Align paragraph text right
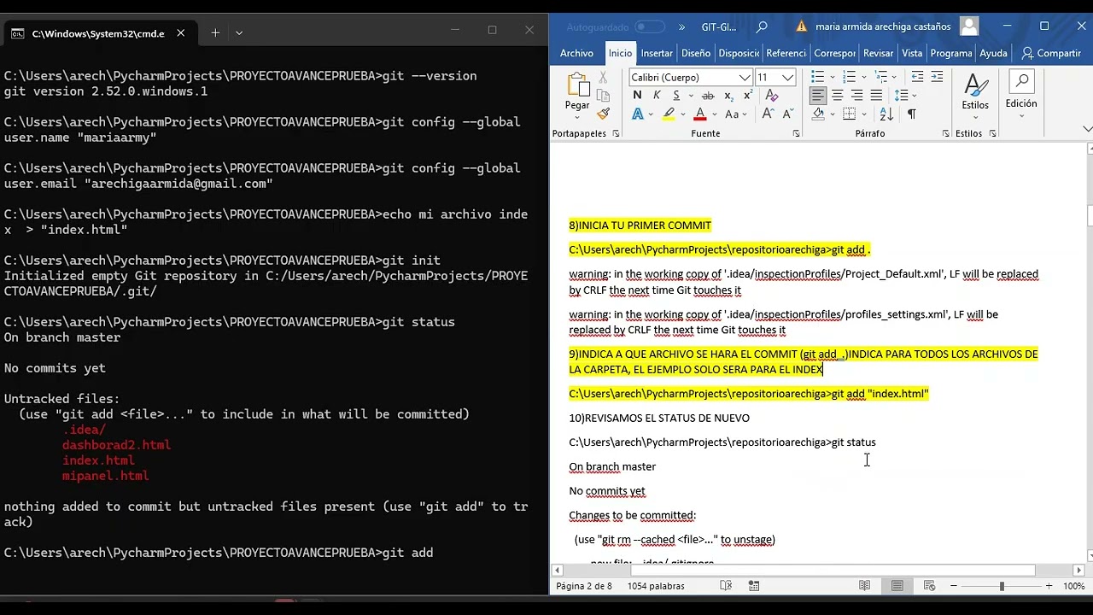 pos(856,96)
